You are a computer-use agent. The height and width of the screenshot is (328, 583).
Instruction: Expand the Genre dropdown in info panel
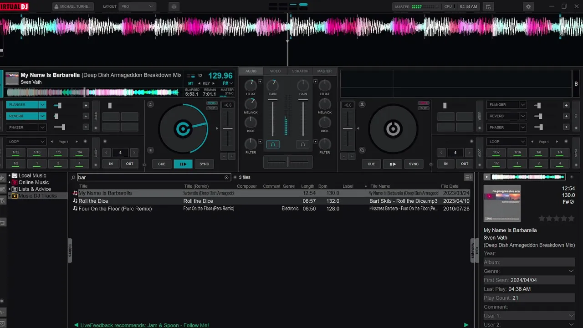point(571,271)
